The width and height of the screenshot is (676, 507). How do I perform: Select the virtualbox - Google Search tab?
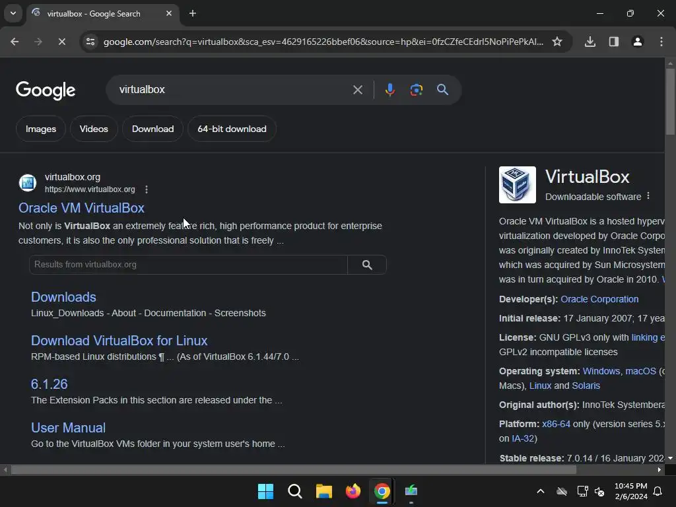point(94,14)
